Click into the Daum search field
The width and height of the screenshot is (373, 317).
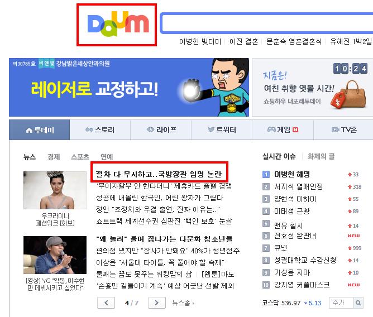[x=267, y=23]
